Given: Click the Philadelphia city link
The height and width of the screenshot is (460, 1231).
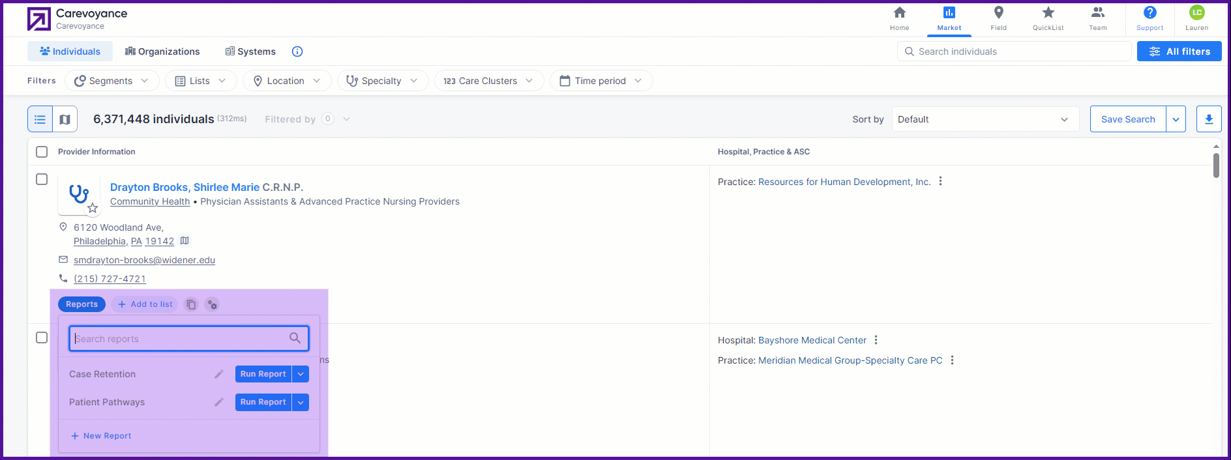Looking at the screenshot, I should (100, 241).
